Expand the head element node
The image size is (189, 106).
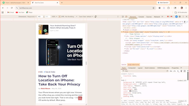coord(123,30)
